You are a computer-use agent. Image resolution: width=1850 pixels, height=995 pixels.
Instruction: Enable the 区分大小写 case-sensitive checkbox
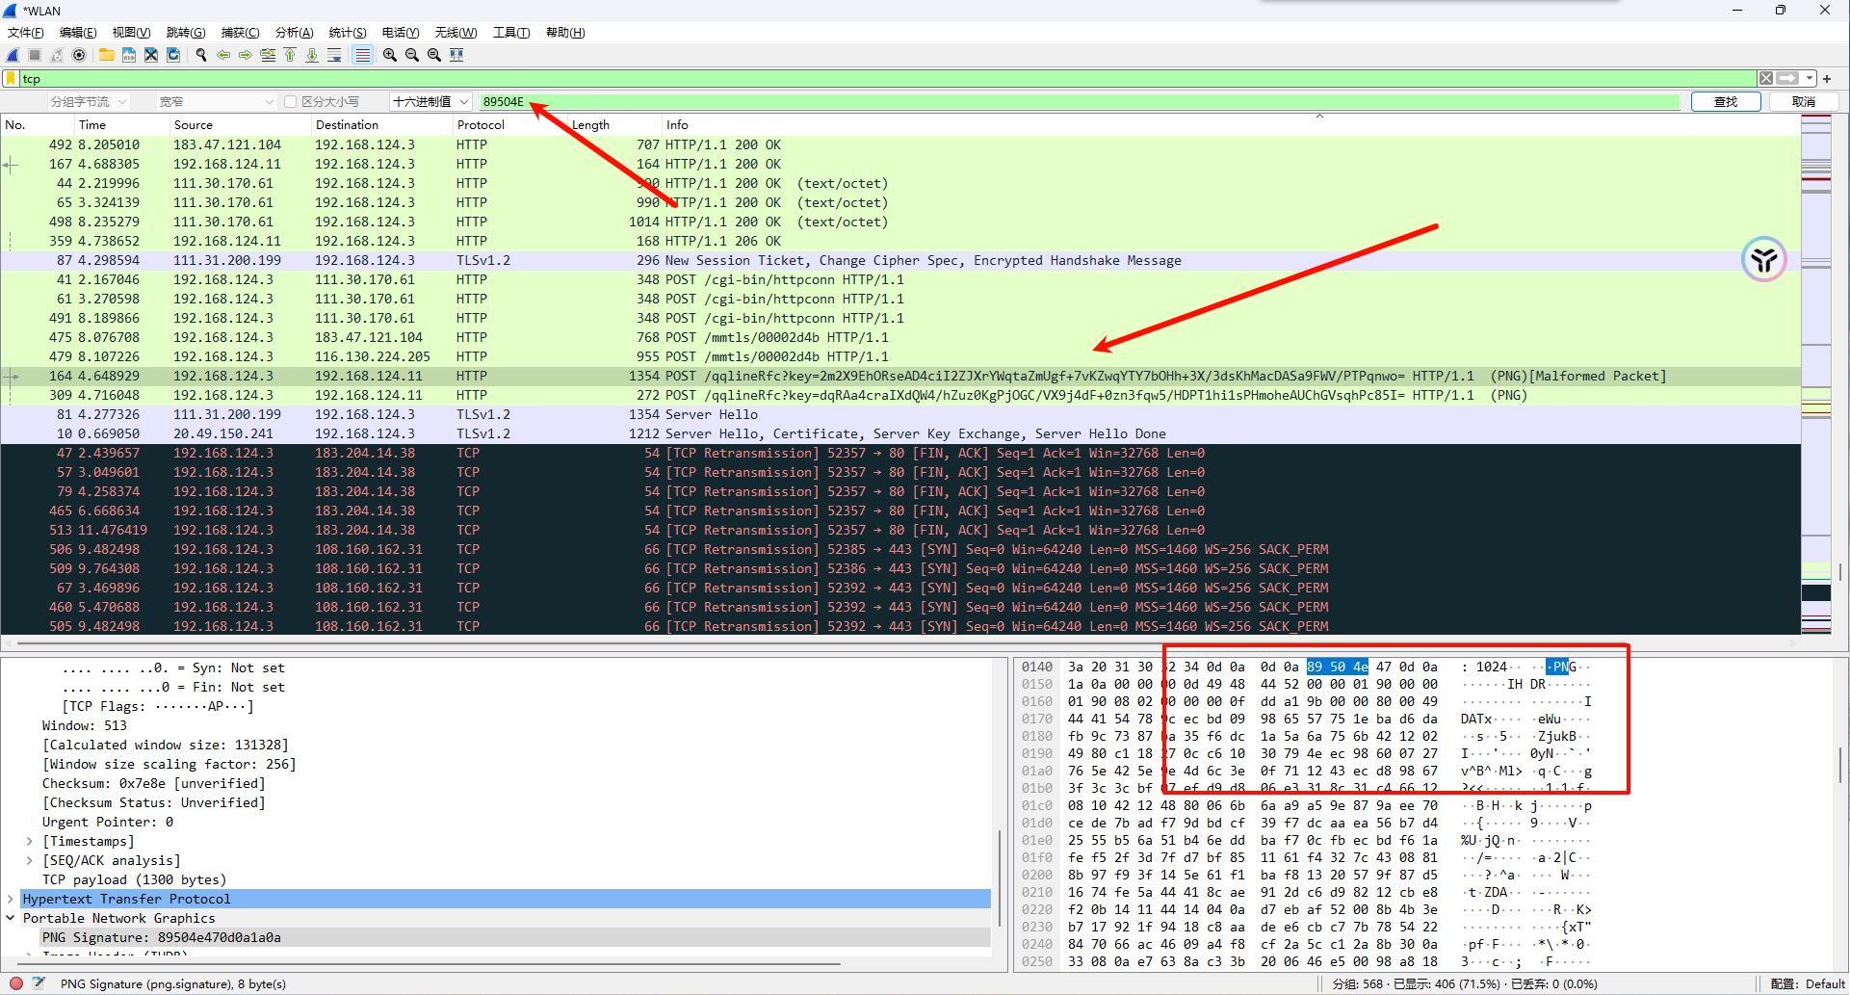pos(290,101)
